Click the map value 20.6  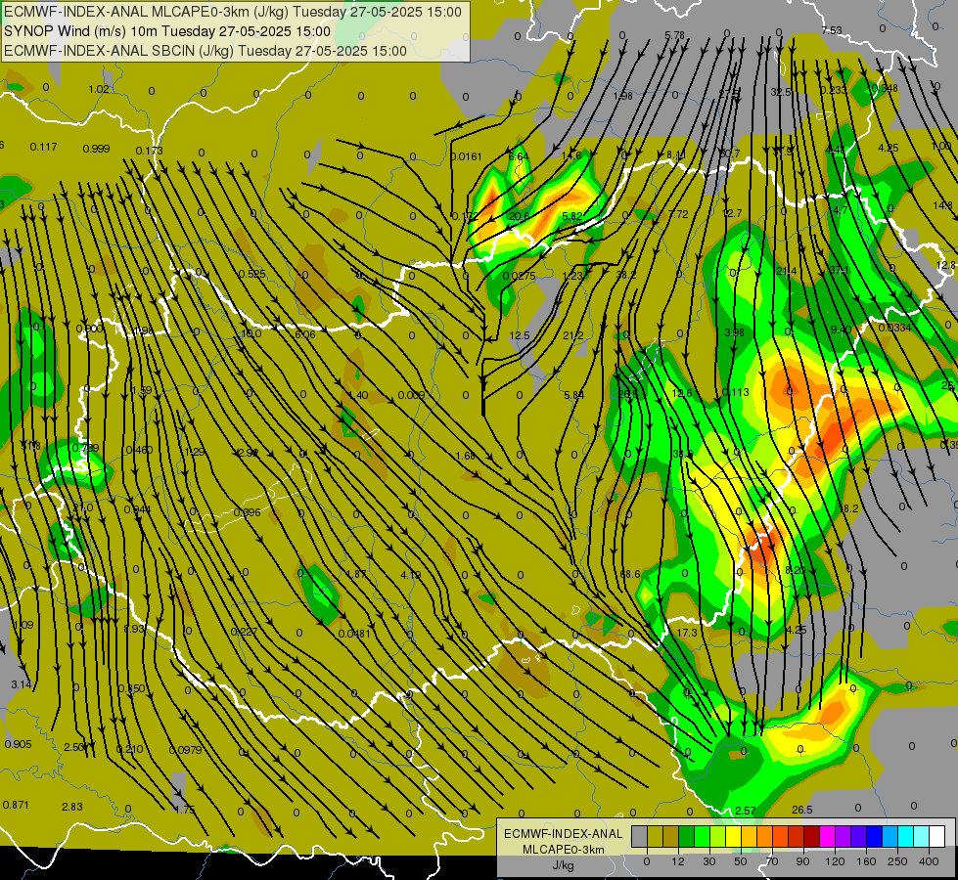point(519,216)
